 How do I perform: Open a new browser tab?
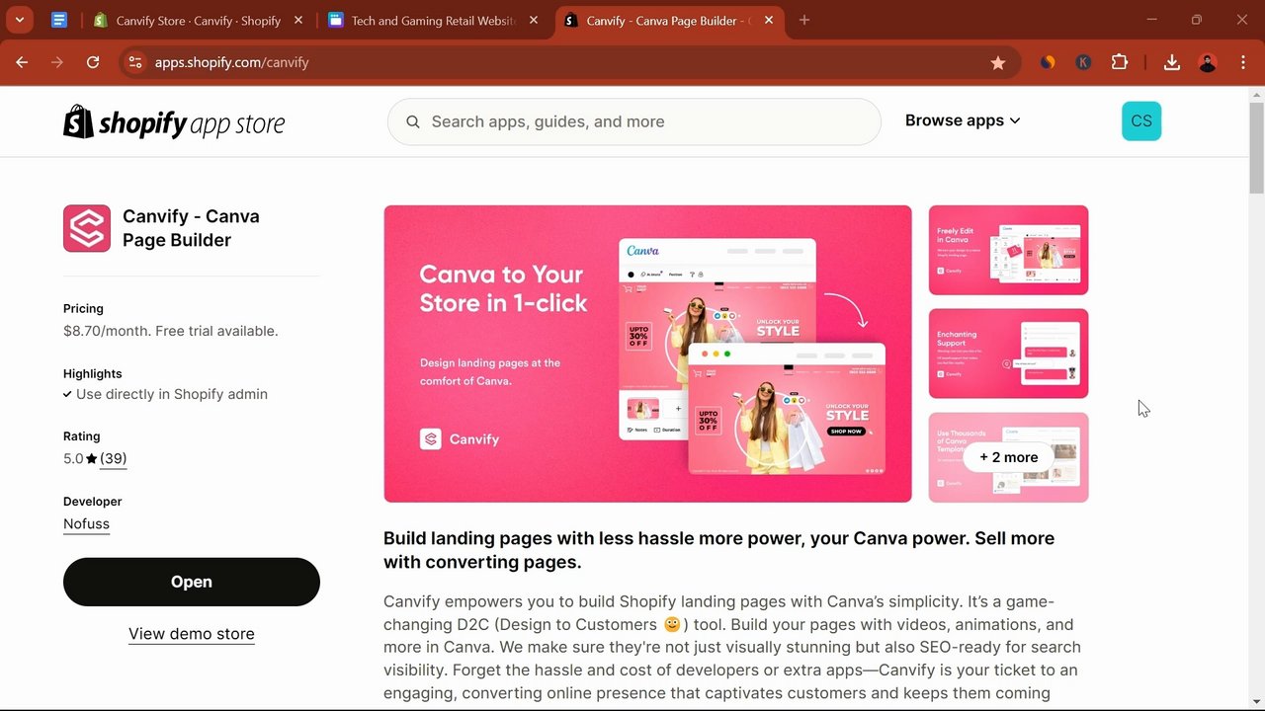(804, 20)
